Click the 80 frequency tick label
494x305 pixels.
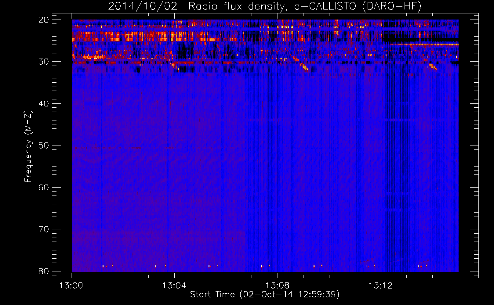pyautogui.click(x=44, y=271)
